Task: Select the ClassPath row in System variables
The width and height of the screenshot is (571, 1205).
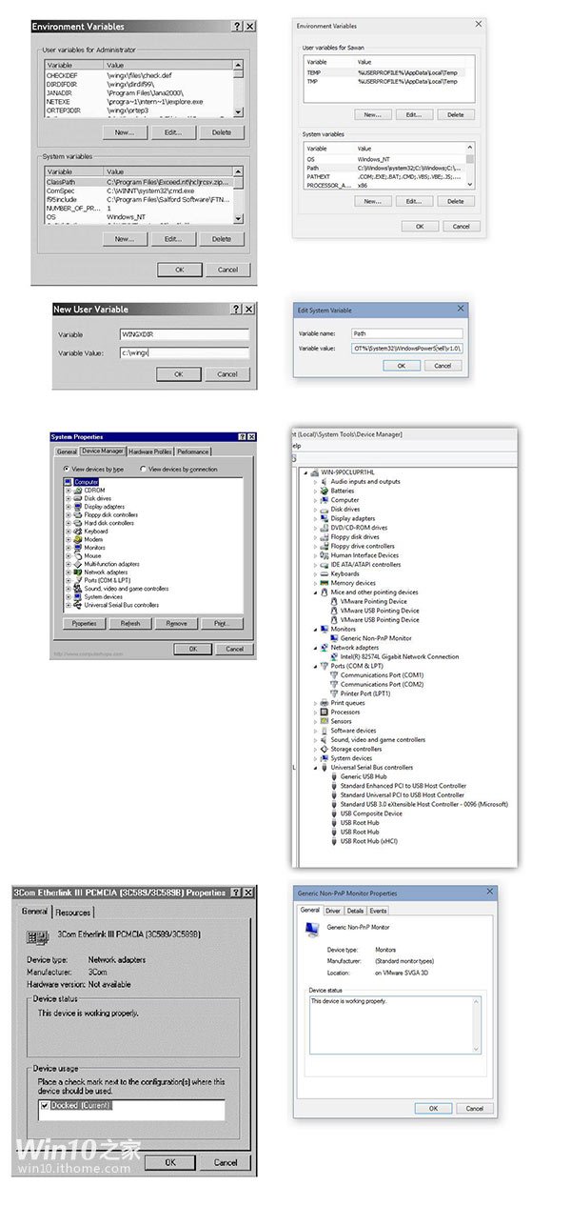Action: tap(138, 181)
